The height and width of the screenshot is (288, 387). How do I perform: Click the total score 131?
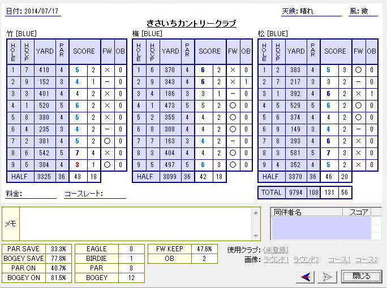pyautogui.click(x=329, y=193)
